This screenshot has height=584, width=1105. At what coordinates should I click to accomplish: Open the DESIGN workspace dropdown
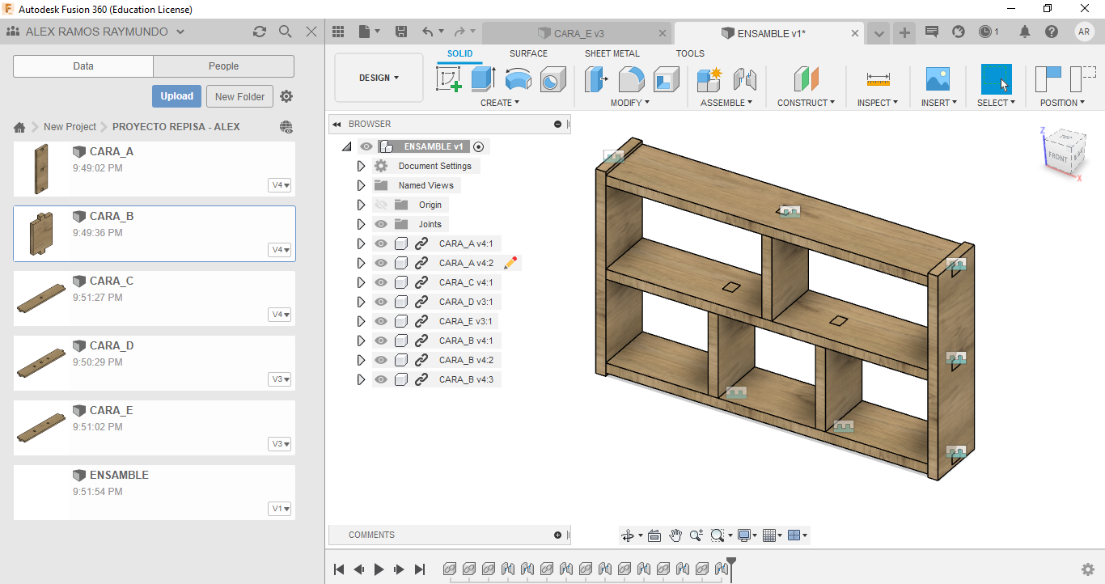click(x=379, y=78)
